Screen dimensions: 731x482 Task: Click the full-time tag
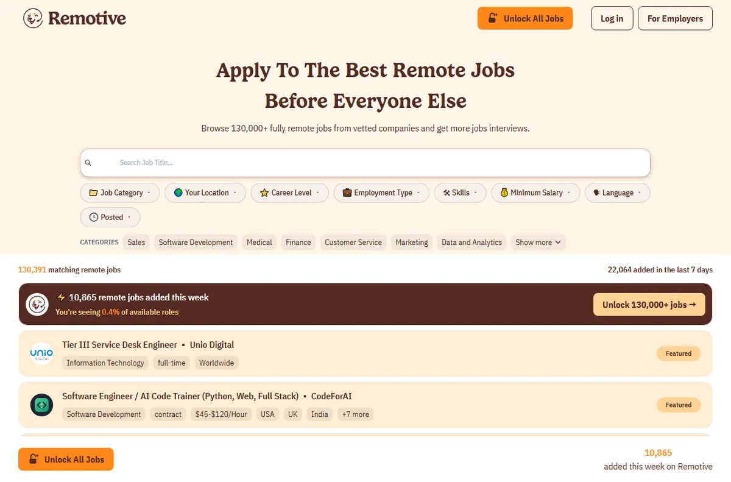[x=172, y=363]
